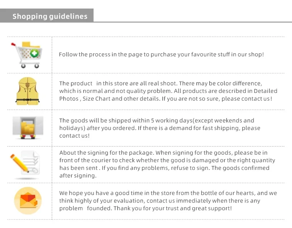Click the '5 working days' shipping text
Image resolution: width=292 pixels, height=228 pixels.
pyautogui.click(x=160, y=128)
